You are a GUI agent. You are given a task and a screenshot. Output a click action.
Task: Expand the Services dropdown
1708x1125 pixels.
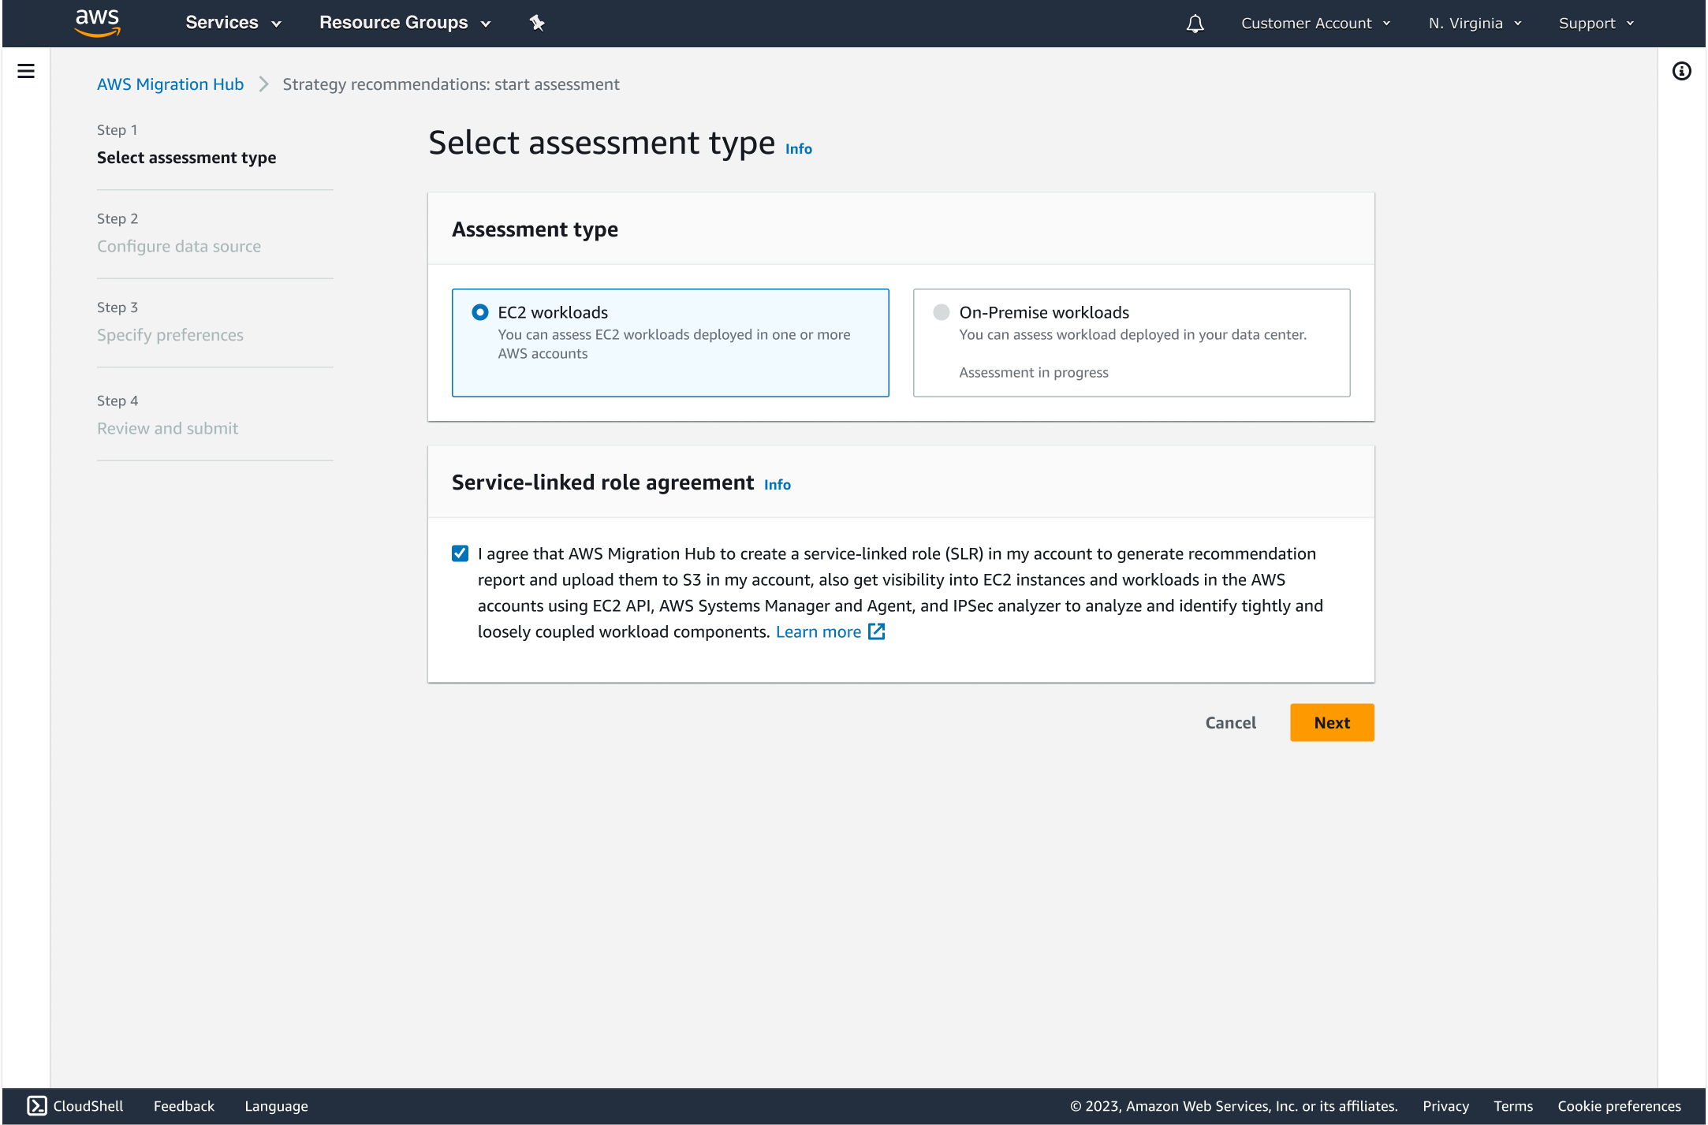(x=233, y=23)
